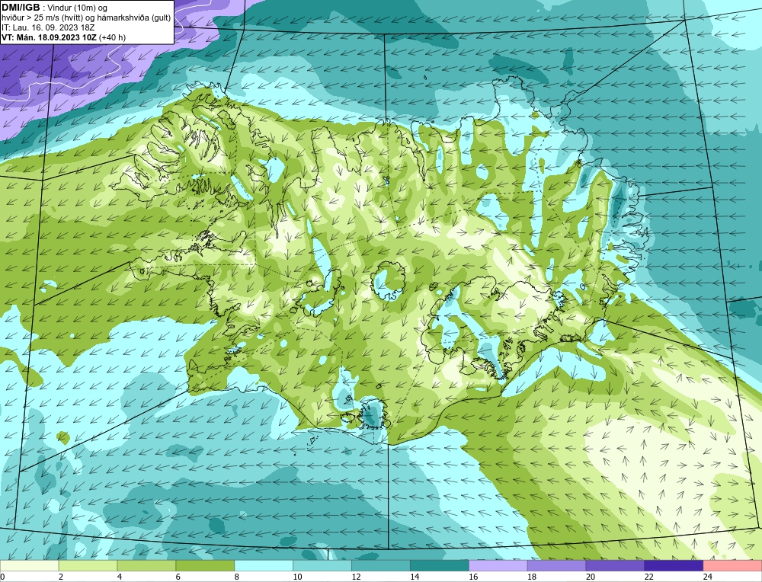Click the 2-4 m/s light green swatch
The width and height of the screenshot is (762, 582).
[88, 566]
